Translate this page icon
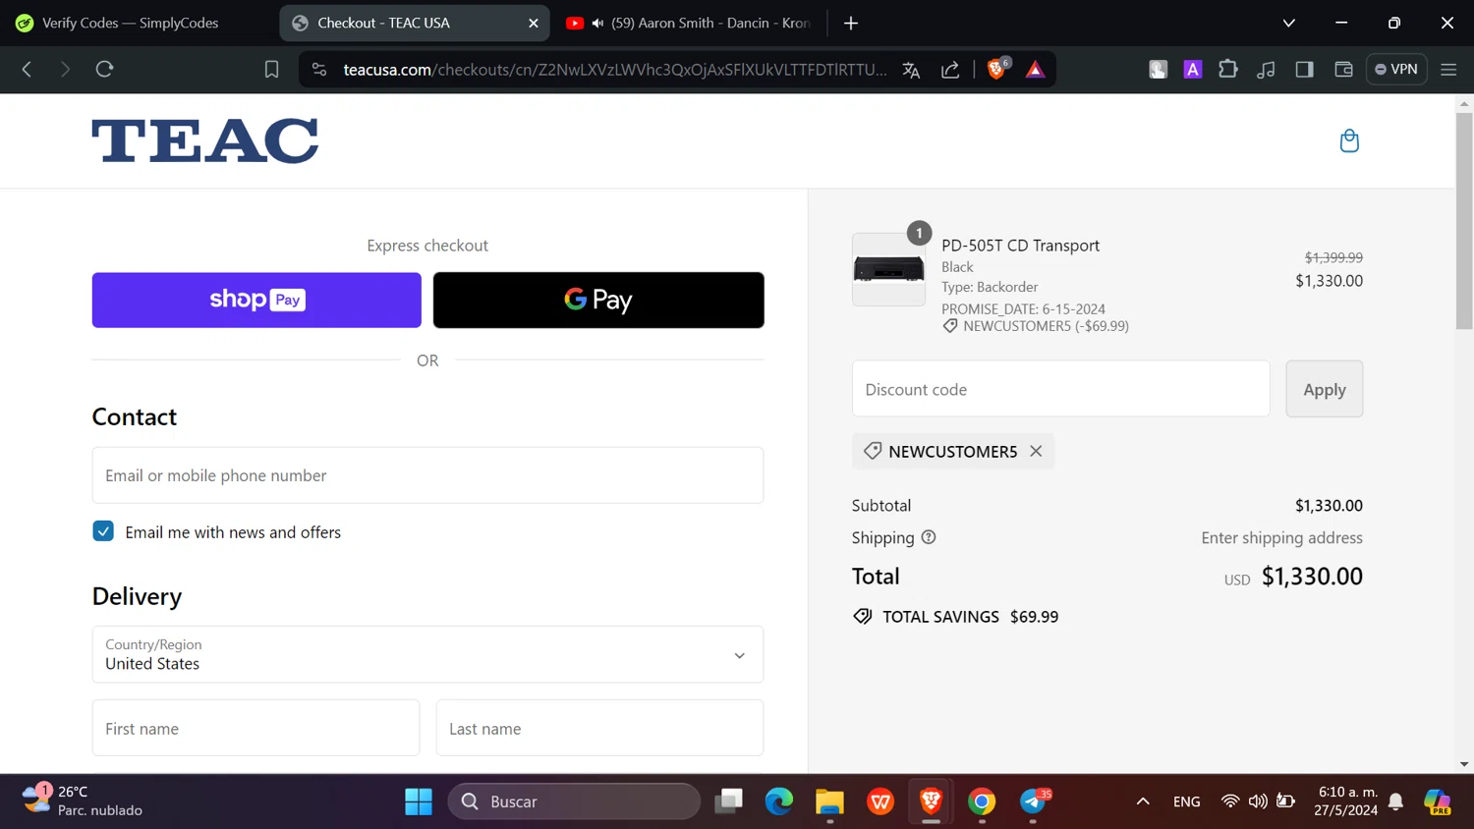The height and width of the screenshot is (829, 1474). pyautogui.click(x=911, y=69)
